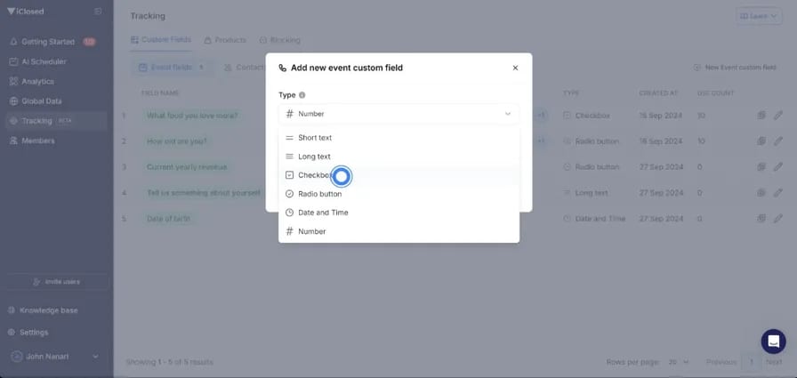
Task: Open the Rows per page dropdown
Action: click(679, 362)
